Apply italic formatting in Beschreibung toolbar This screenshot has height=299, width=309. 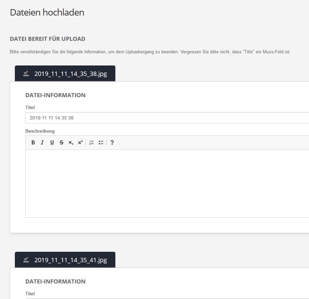[x=42, y=142]
